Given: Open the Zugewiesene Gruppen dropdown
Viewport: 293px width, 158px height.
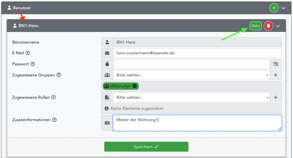Looking at the screenshot, I should tap(191, 75).
